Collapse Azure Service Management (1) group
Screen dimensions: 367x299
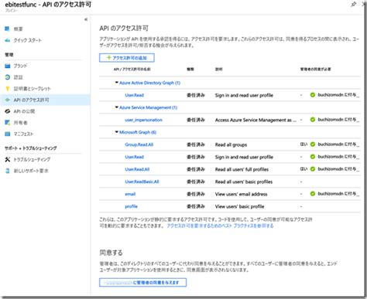point(117,107)
